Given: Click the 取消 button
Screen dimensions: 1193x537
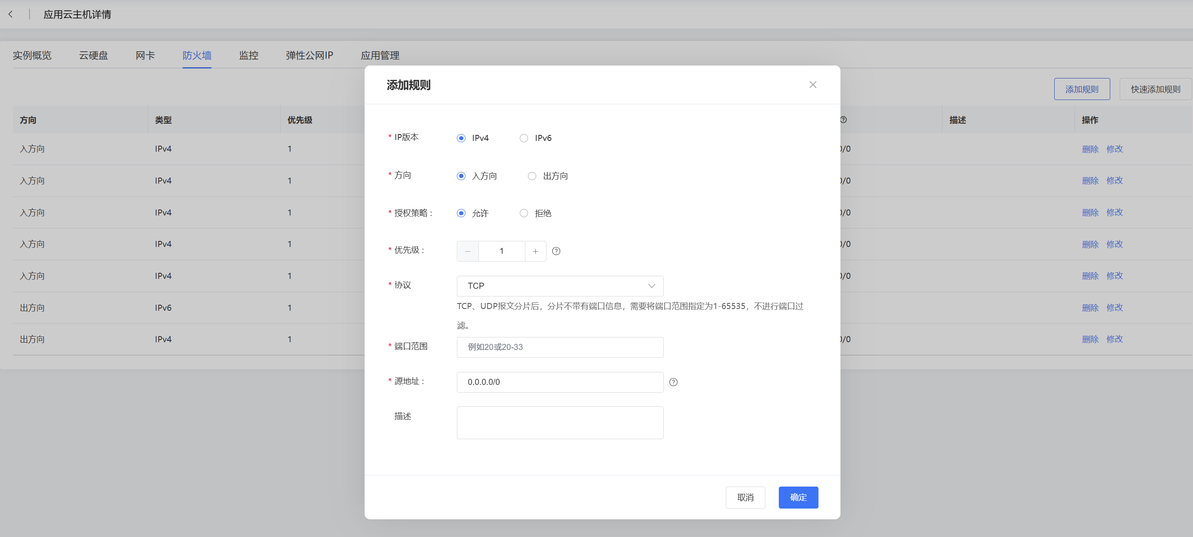Looking at the screenshot, I should tap(745, 497).
